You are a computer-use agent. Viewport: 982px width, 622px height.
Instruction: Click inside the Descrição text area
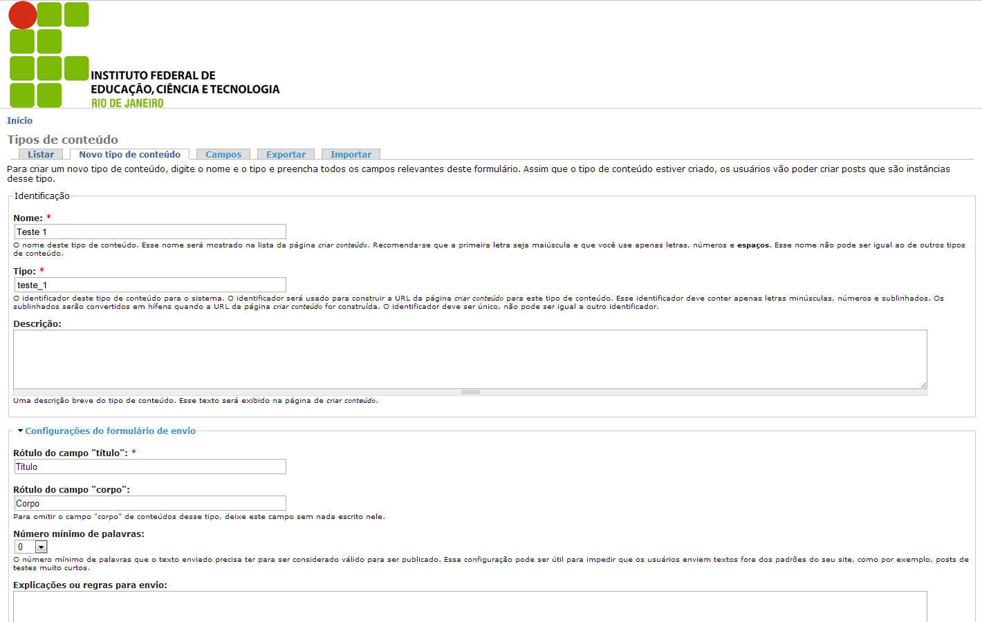[470, 359]
